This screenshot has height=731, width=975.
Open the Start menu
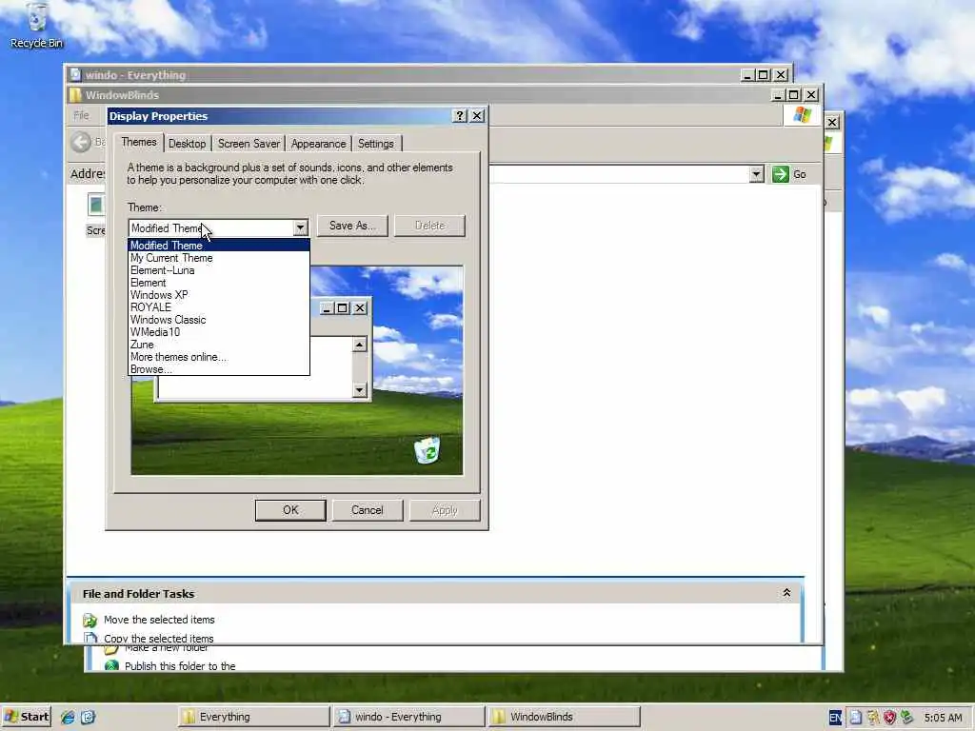26,717
